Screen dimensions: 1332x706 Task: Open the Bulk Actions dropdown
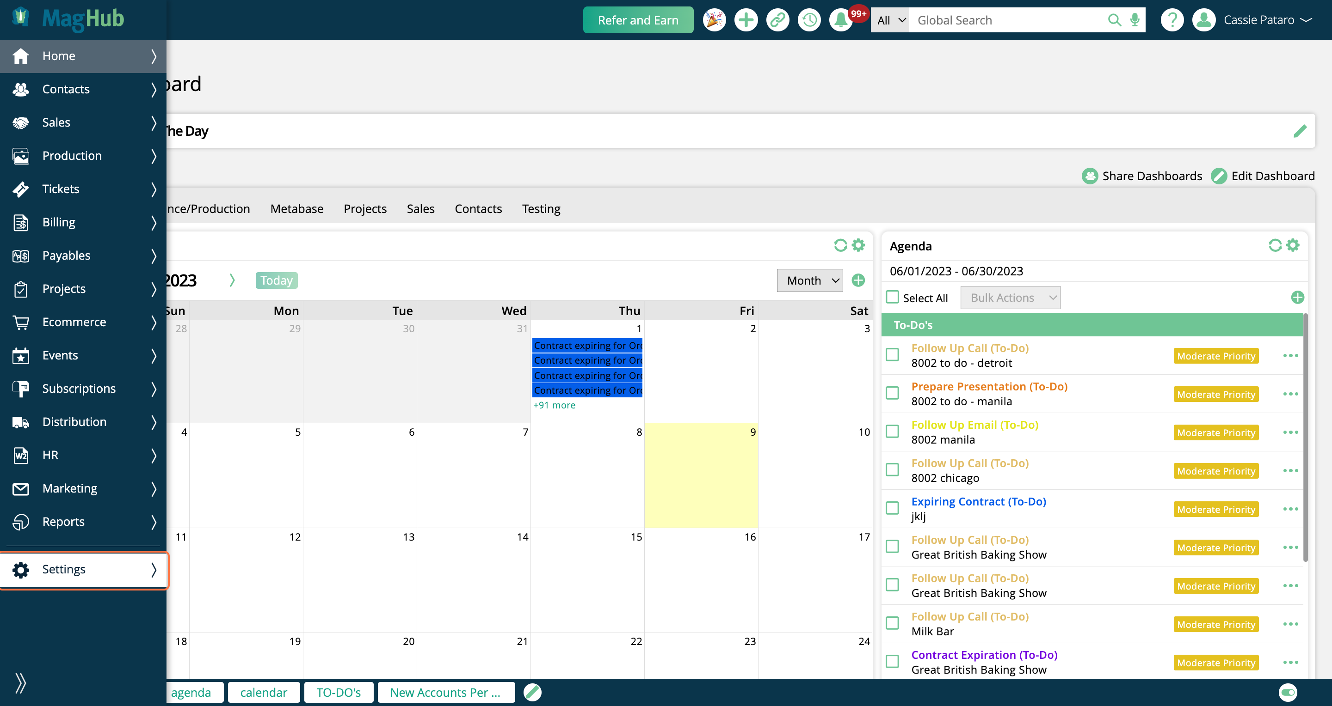tap(1010, 298)
